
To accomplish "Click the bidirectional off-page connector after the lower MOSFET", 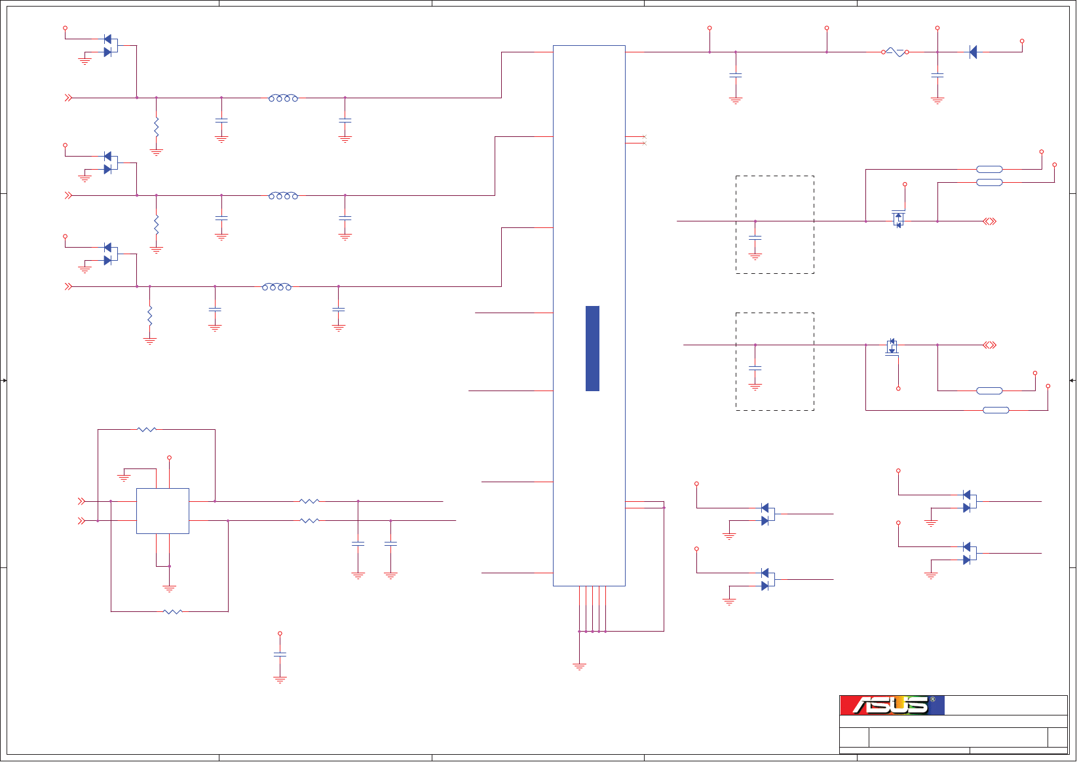I will point(990,345).
